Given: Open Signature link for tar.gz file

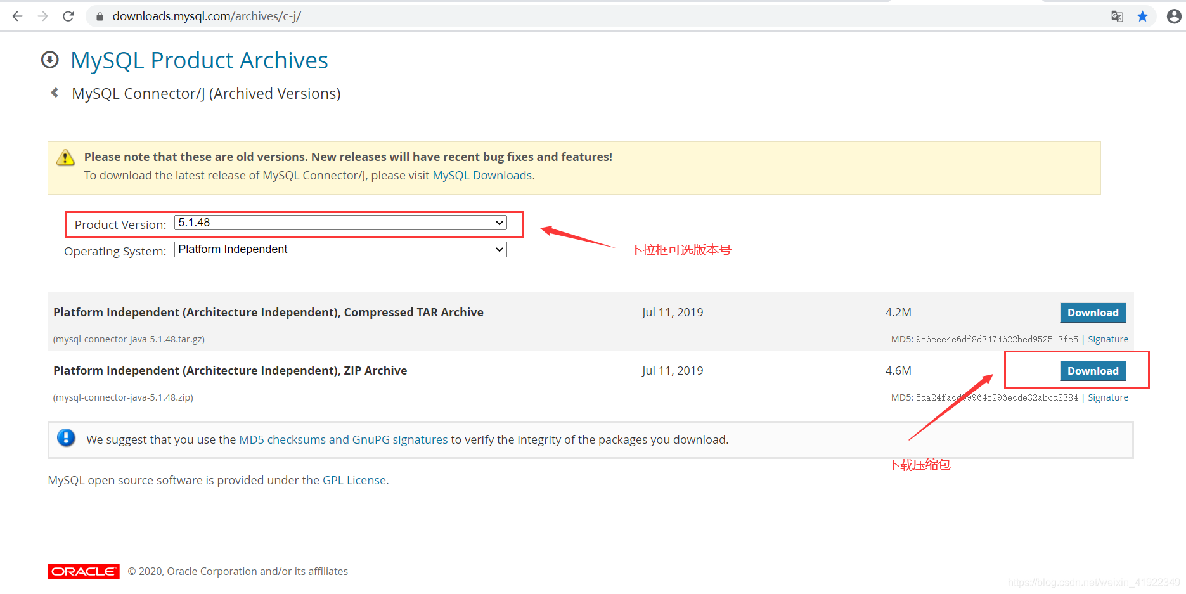Looking at the screenshot, I should (1108, 339).
